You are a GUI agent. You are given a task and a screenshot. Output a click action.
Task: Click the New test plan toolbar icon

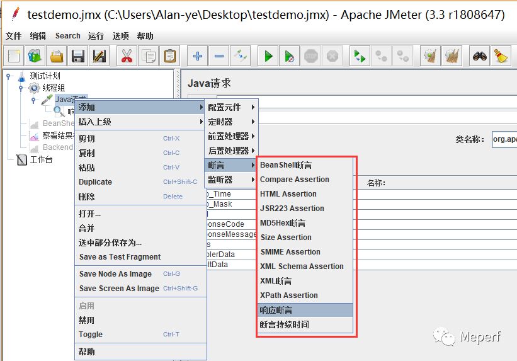click(14, 56)
